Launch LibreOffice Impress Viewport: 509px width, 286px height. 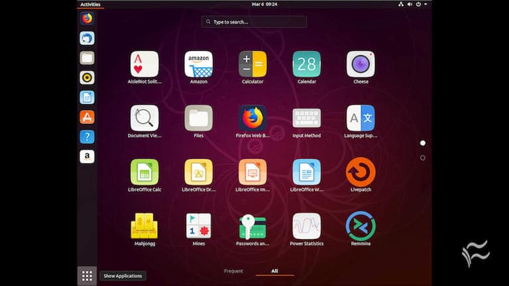point(253,172)
